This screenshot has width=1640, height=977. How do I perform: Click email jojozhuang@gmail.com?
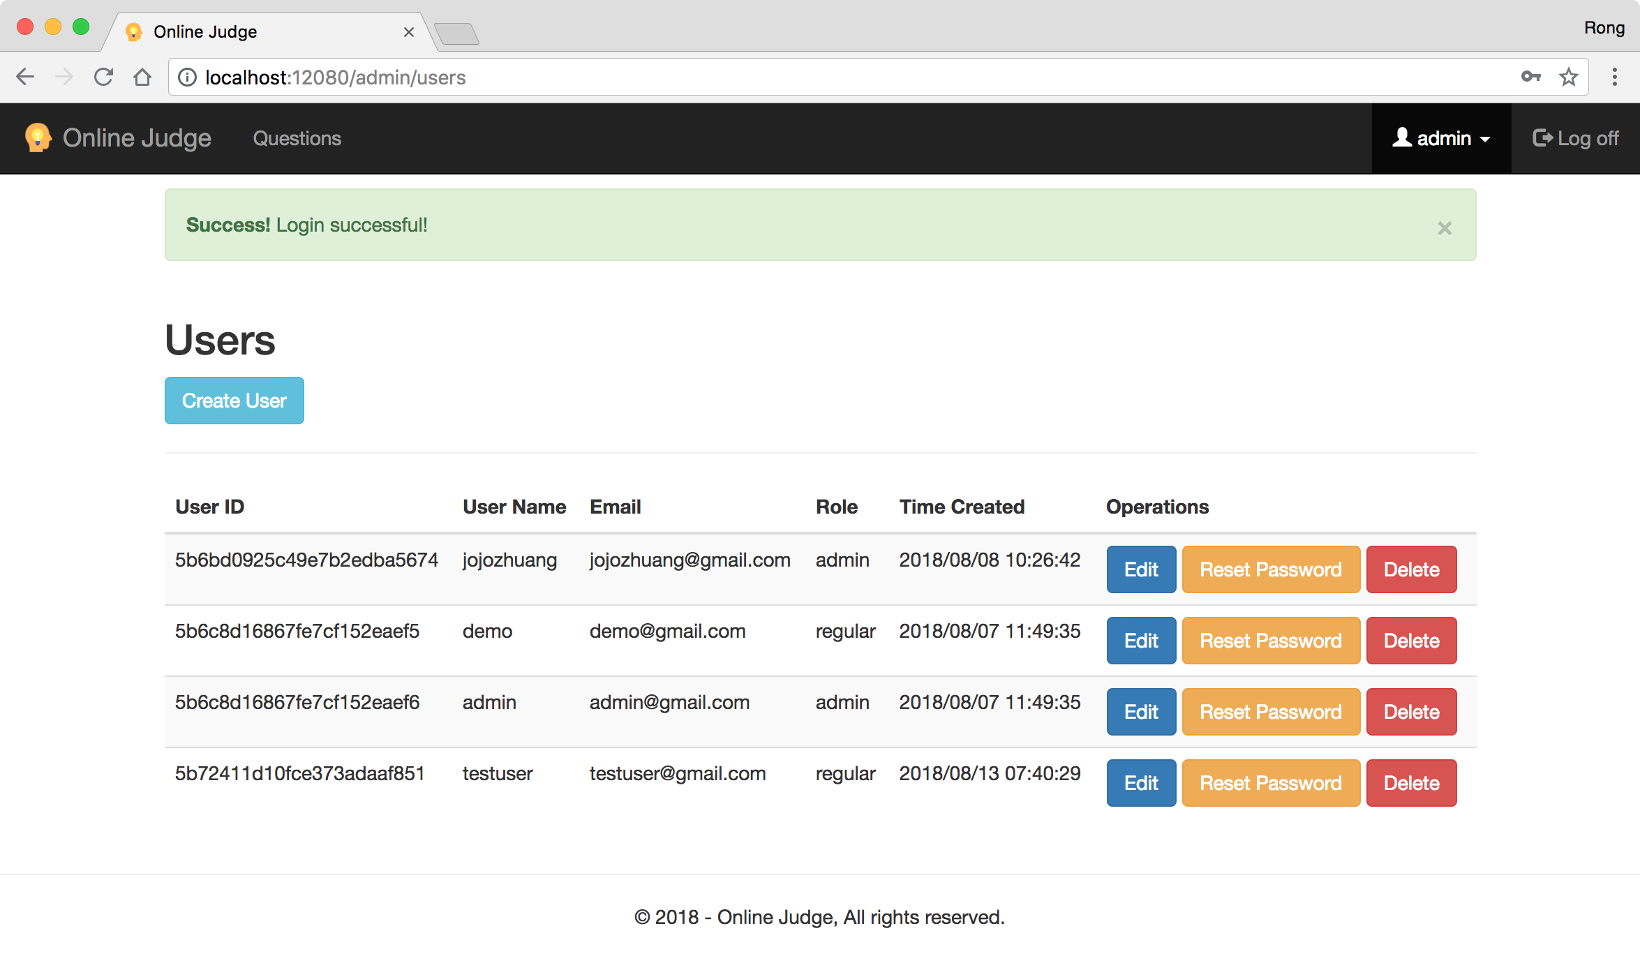point(690,560)
